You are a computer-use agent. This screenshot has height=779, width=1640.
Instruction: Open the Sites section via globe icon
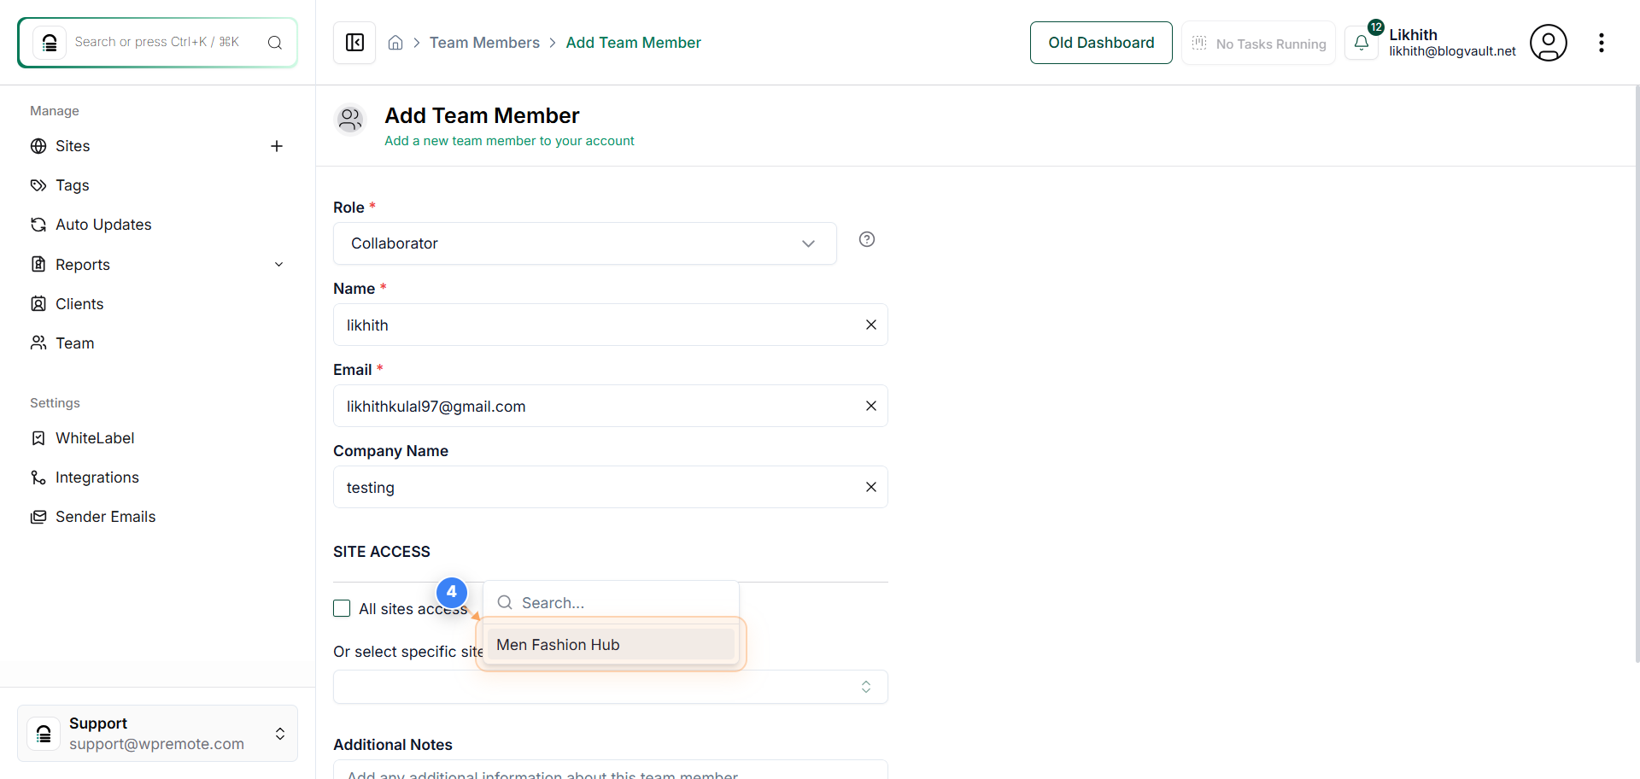click(x=38, y=146)
